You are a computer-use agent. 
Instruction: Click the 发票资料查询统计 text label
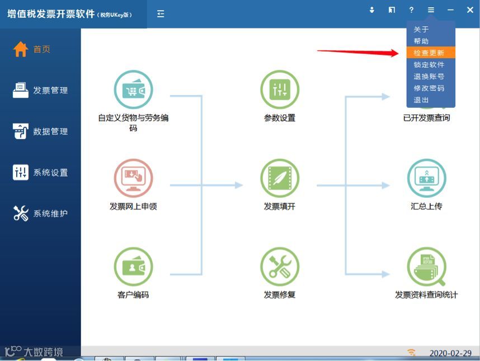pyautogui.click(x=426, y=294)
